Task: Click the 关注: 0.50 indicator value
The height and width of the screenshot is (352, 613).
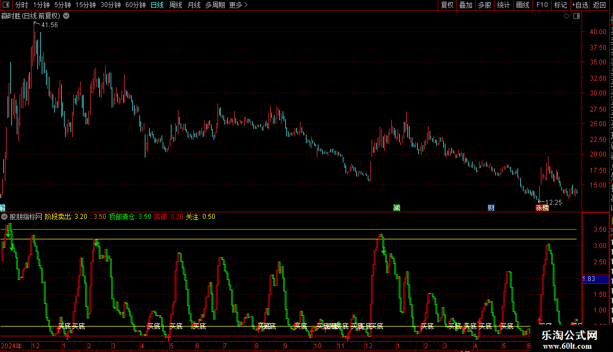Action: tap(201, 217)
